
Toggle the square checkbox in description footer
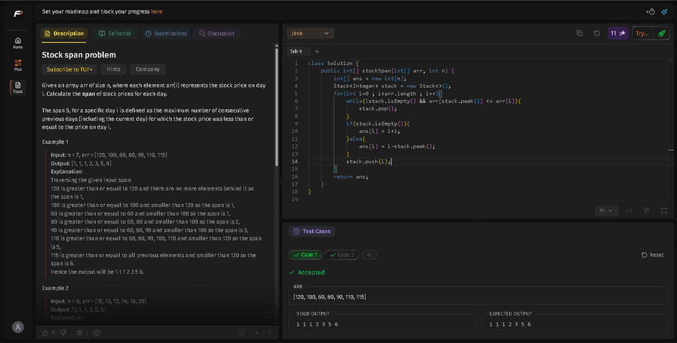[241, 333]
